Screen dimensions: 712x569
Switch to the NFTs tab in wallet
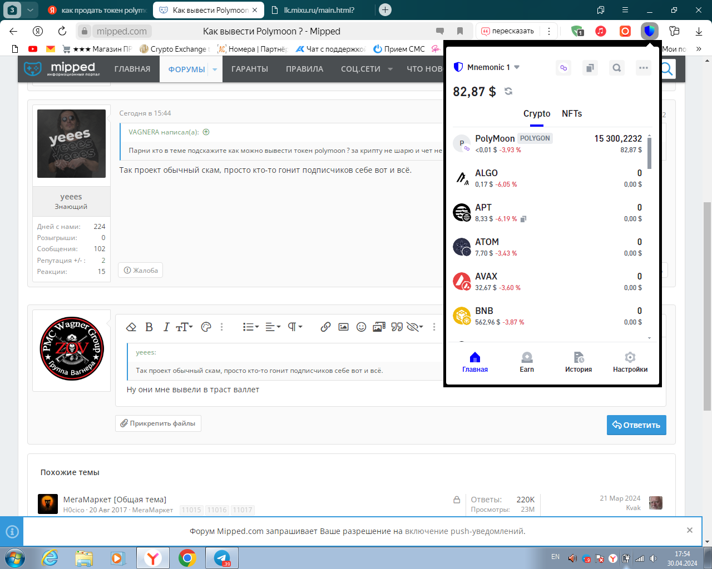click(572, 113)
